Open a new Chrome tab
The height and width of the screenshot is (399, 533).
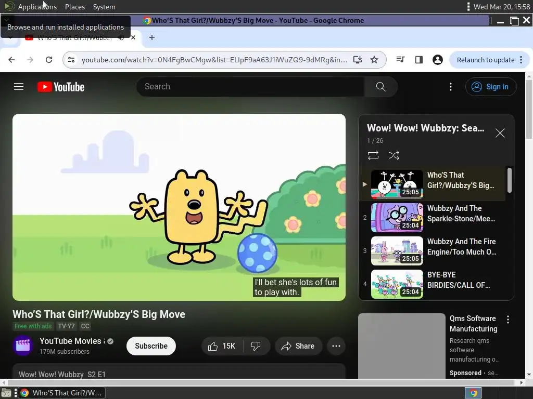152,37
